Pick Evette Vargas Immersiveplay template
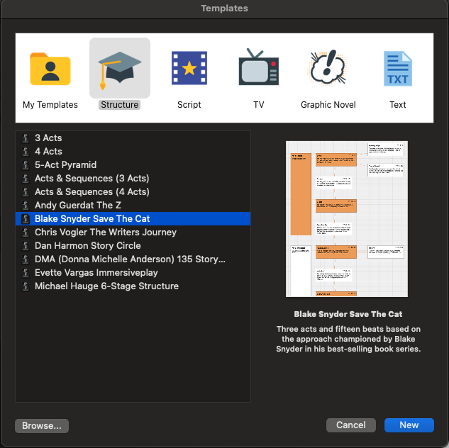 [x=96, y=273]
